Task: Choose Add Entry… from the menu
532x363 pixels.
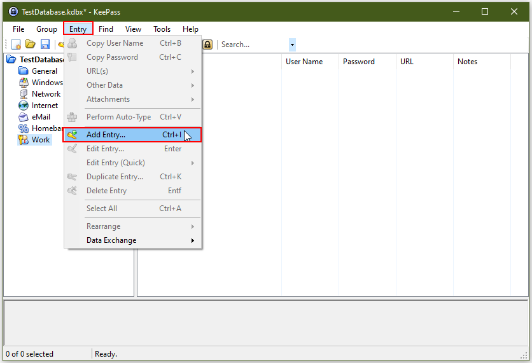Action: point(132,135)
